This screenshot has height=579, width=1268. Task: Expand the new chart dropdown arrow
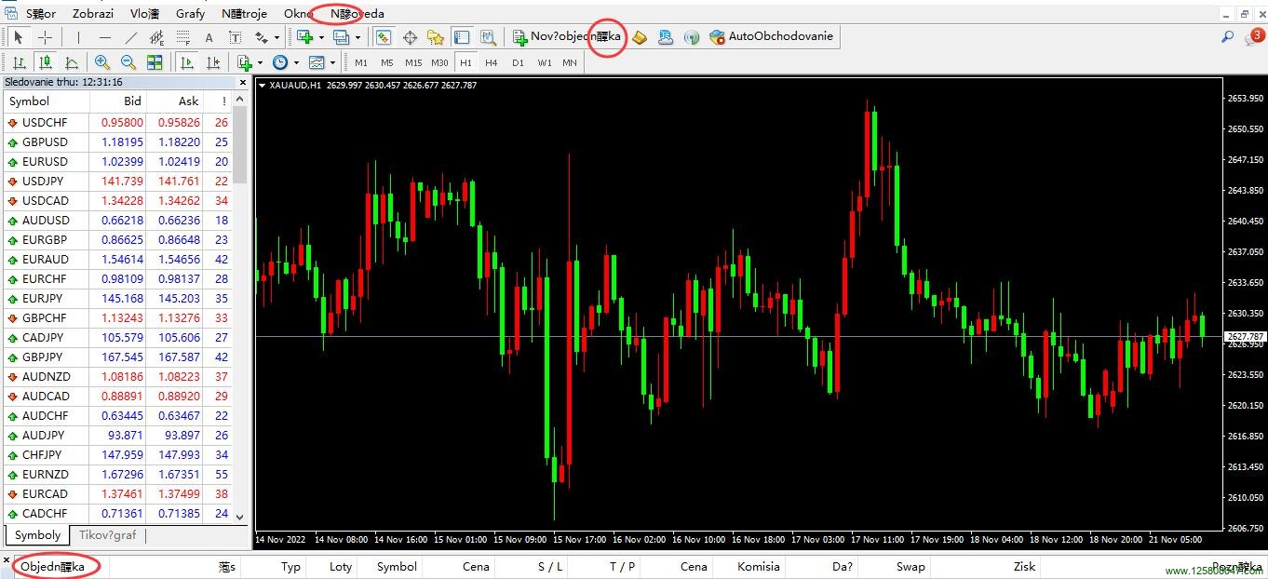[321, 38]
